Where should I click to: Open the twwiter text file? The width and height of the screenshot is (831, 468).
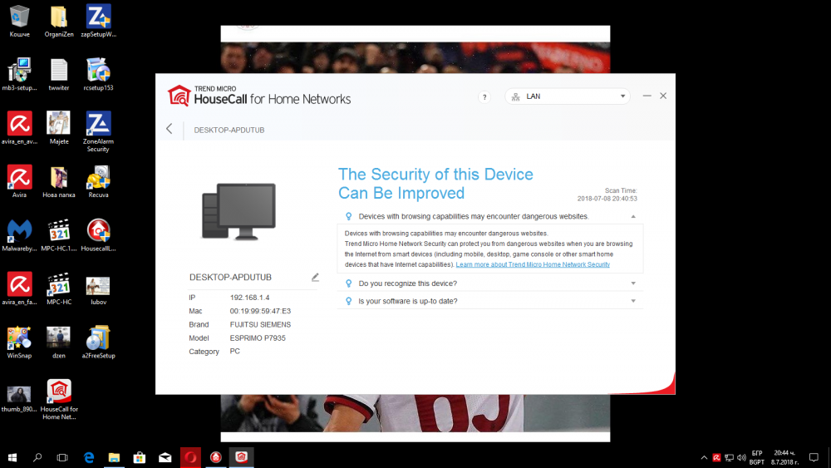tap(59, 75)
